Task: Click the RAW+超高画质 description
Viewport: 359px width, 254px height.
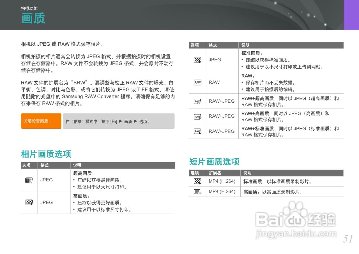Action: (x=290, y=101)
